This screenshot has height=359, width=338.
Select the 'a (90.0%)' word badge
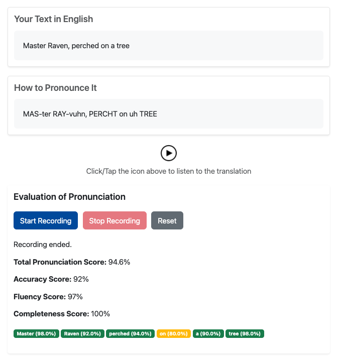[x=208, y=333]
